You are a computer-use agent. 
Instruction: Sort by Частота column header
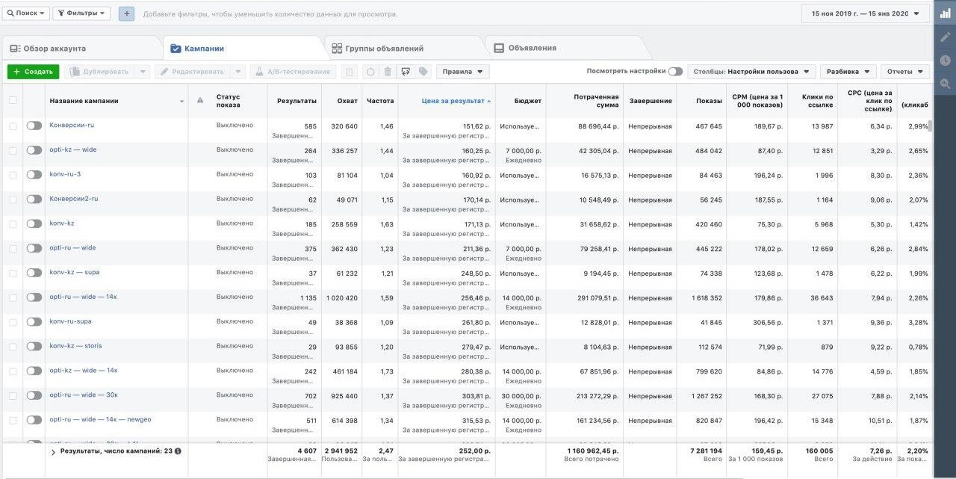point(380,101)
